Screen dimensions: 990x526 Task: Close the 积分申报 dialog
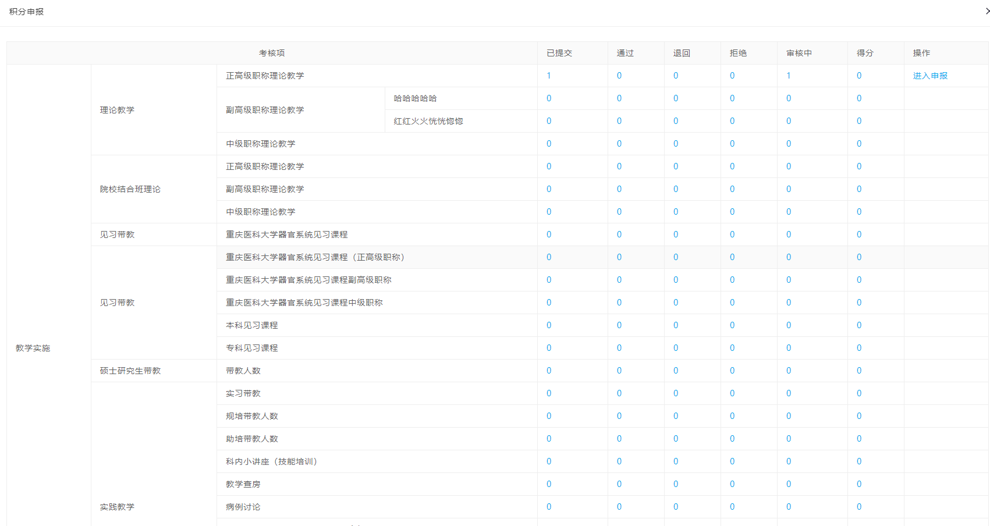tap(987, 11)
